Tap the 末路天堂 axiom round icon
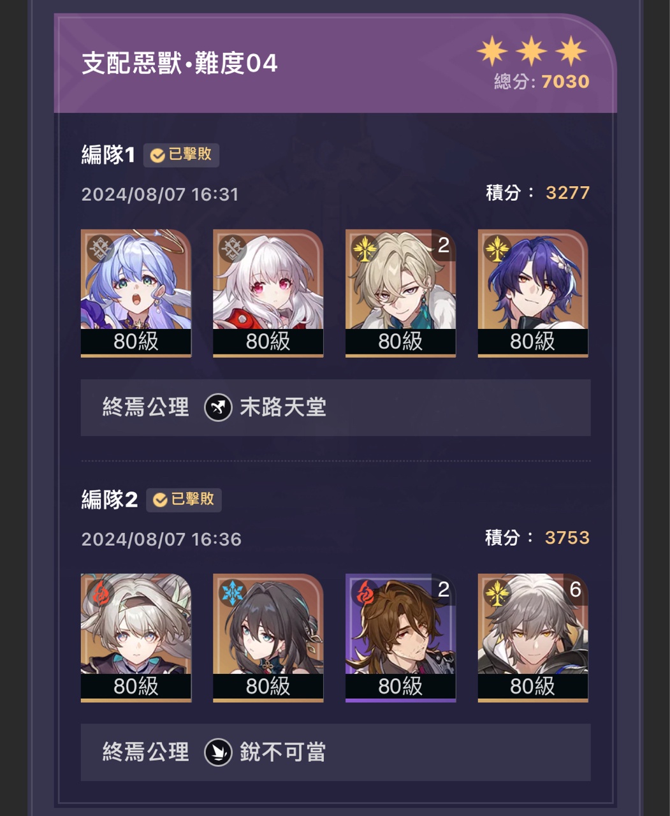 tap(218, 407)
